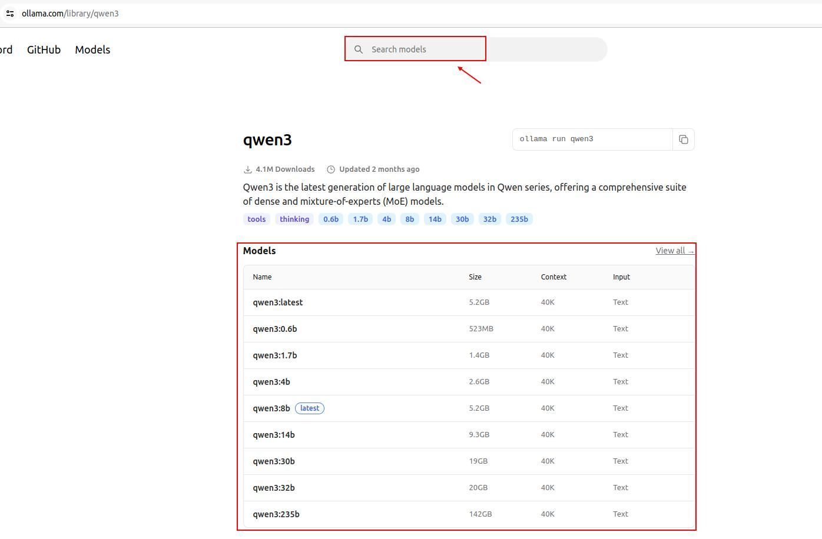822x539 pixels.
Task: Click the thinking tag
Action: tap(294, 219)
